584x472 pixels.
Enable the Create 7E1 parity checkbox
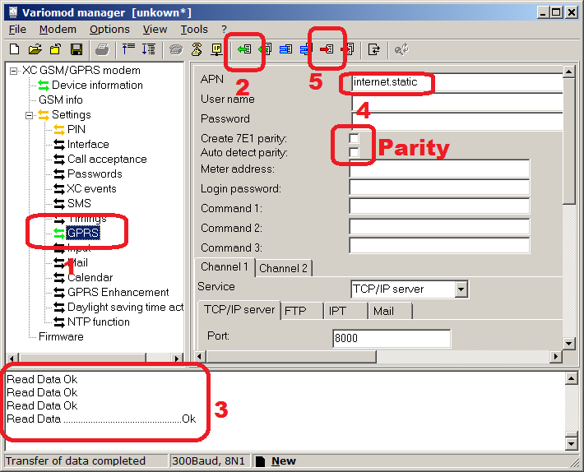[x=354, y=139]
